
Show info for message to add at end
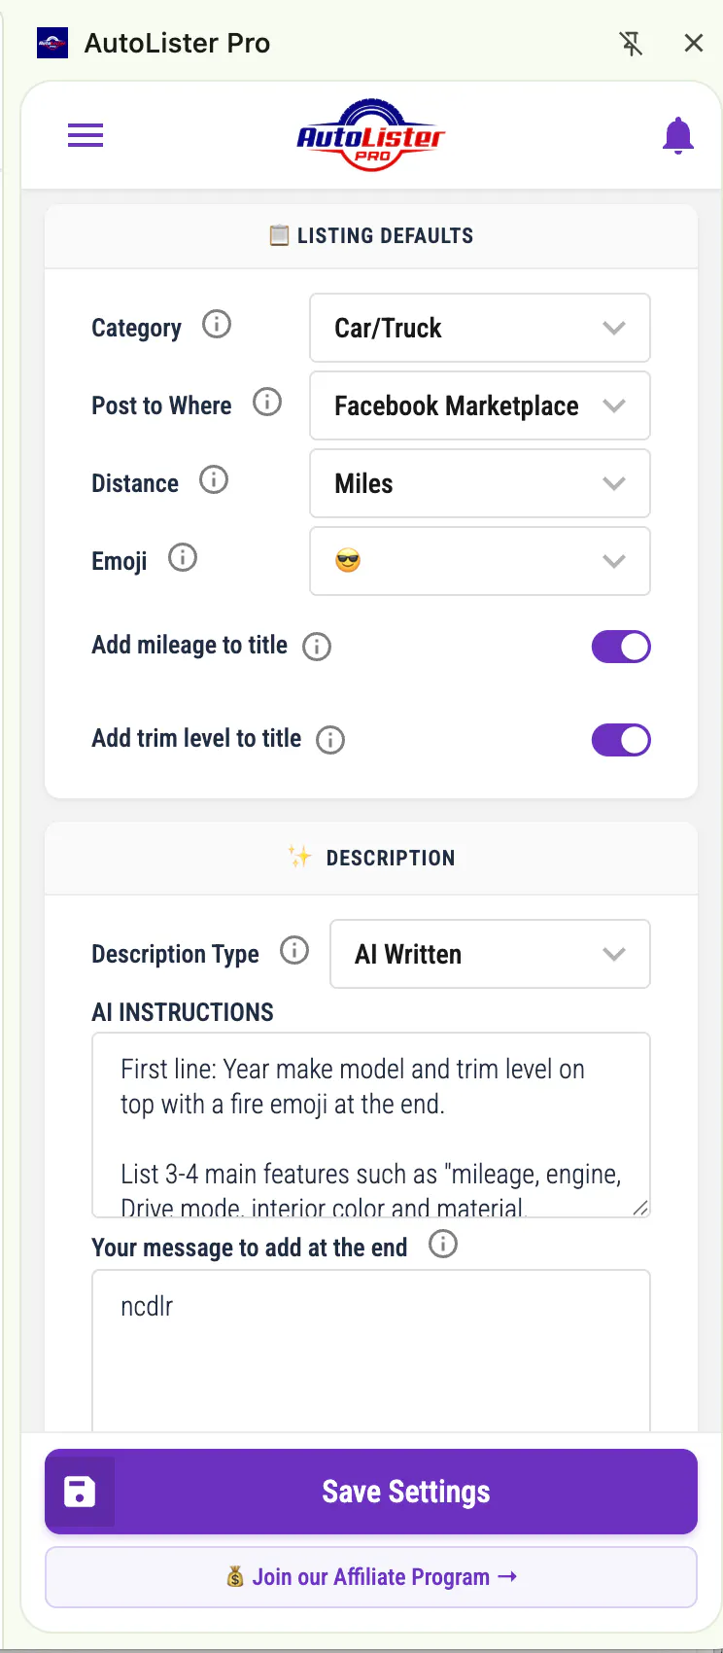443,1244
